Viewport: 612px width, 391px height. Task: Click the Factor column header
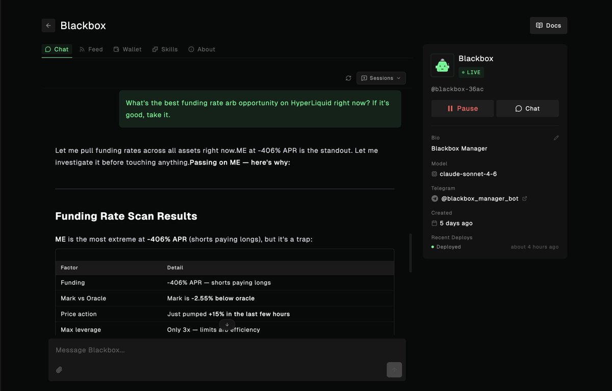tap(69, 267)
